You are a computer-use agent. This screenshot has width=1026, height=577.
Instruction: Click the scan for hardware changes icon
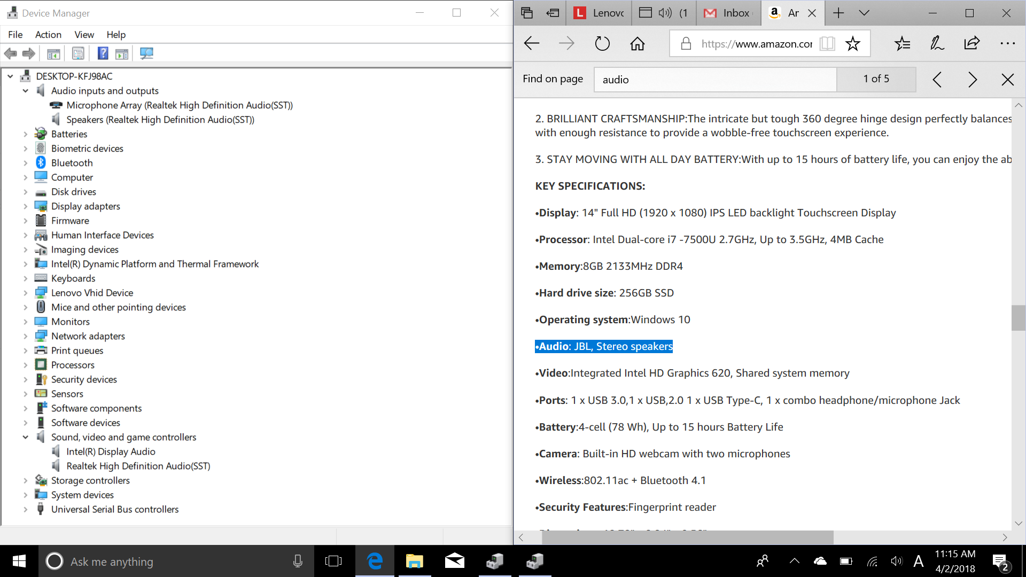146,53
